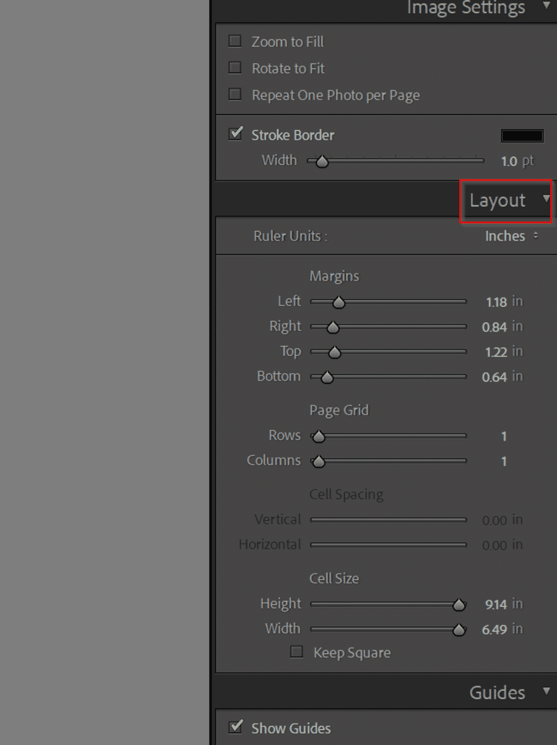Click the Ruler Units label
The height and width of the screenshot is (745, 557).
click(290, 236)
